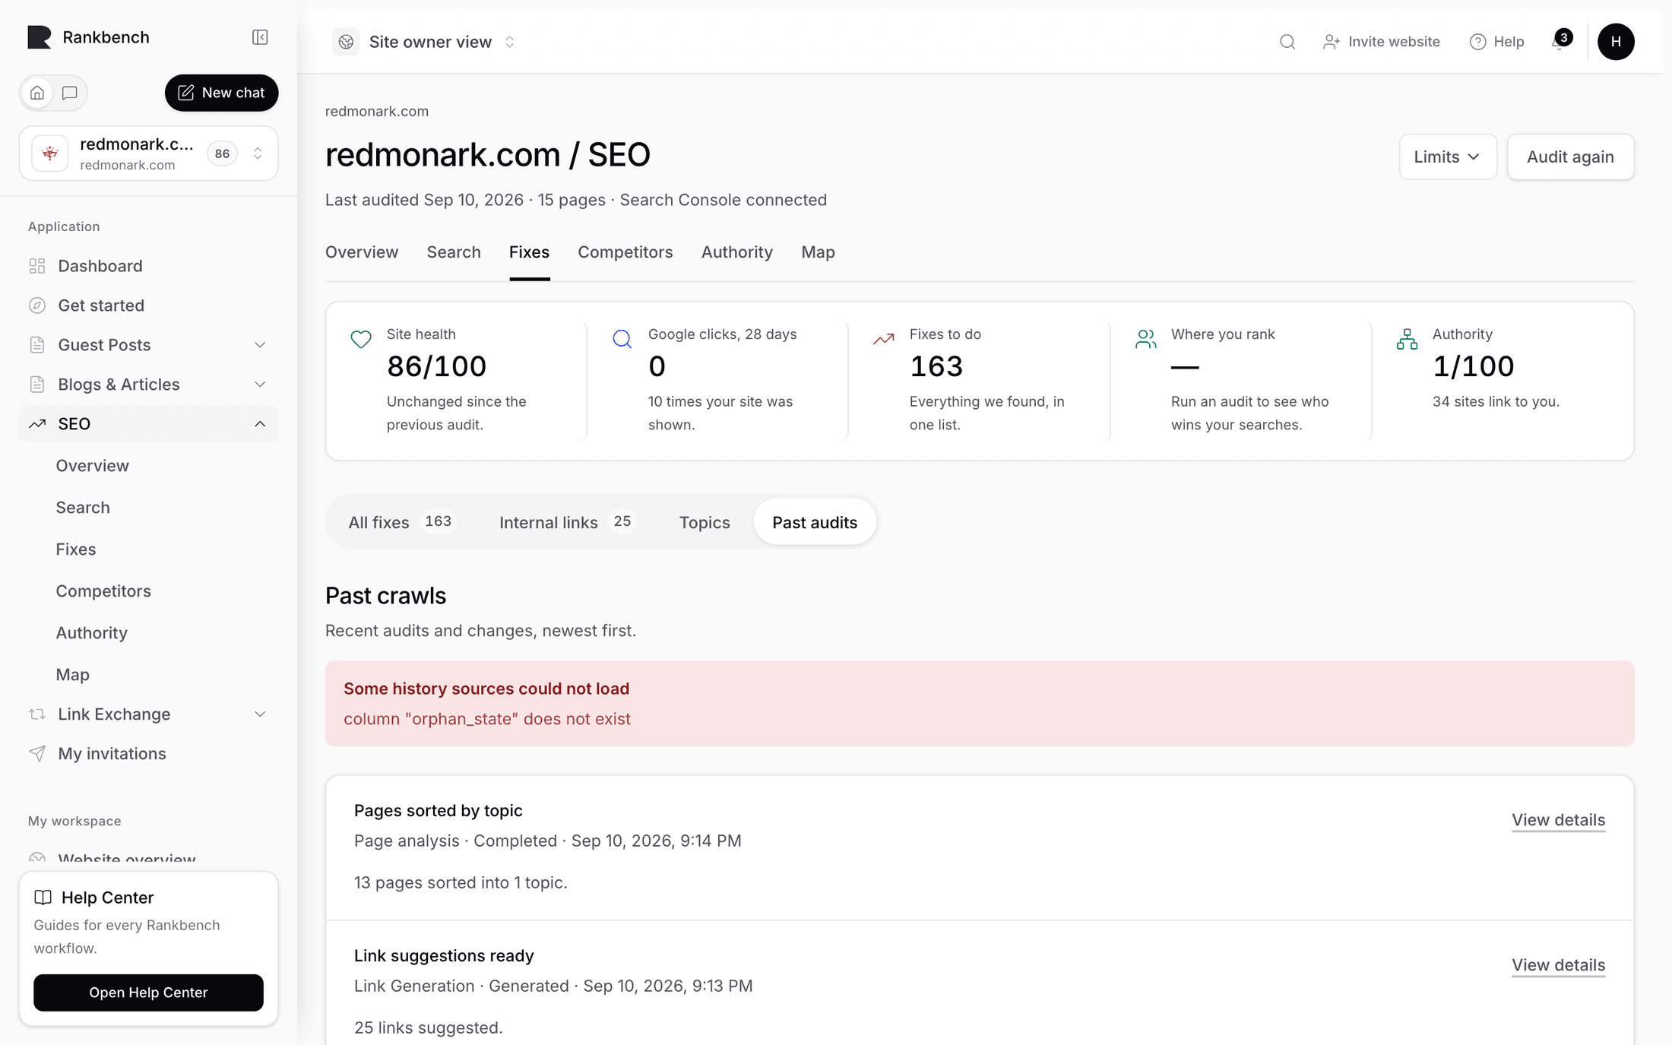Select the Internal links 25 filter
The image size is (1672, 1045).
567,522
